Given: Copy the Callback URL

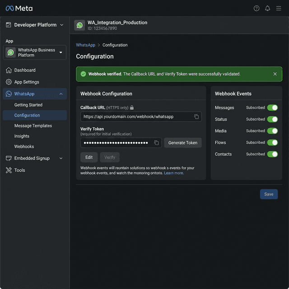Looking at the screenshot, I should click(196, 117).
